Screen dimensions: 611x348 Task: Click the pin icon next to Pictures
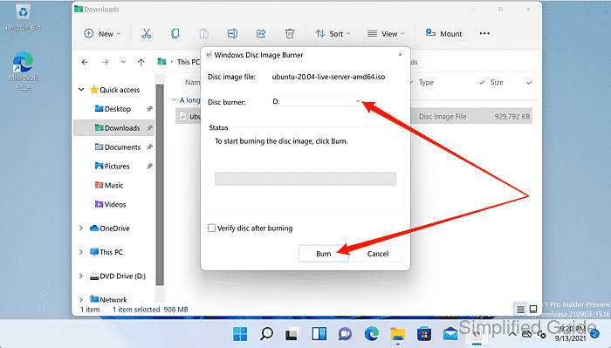[x=149, y=167]
